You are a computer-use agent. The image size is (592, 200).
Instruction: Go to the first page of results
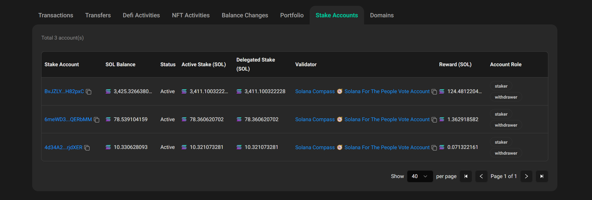pos(466,176)
